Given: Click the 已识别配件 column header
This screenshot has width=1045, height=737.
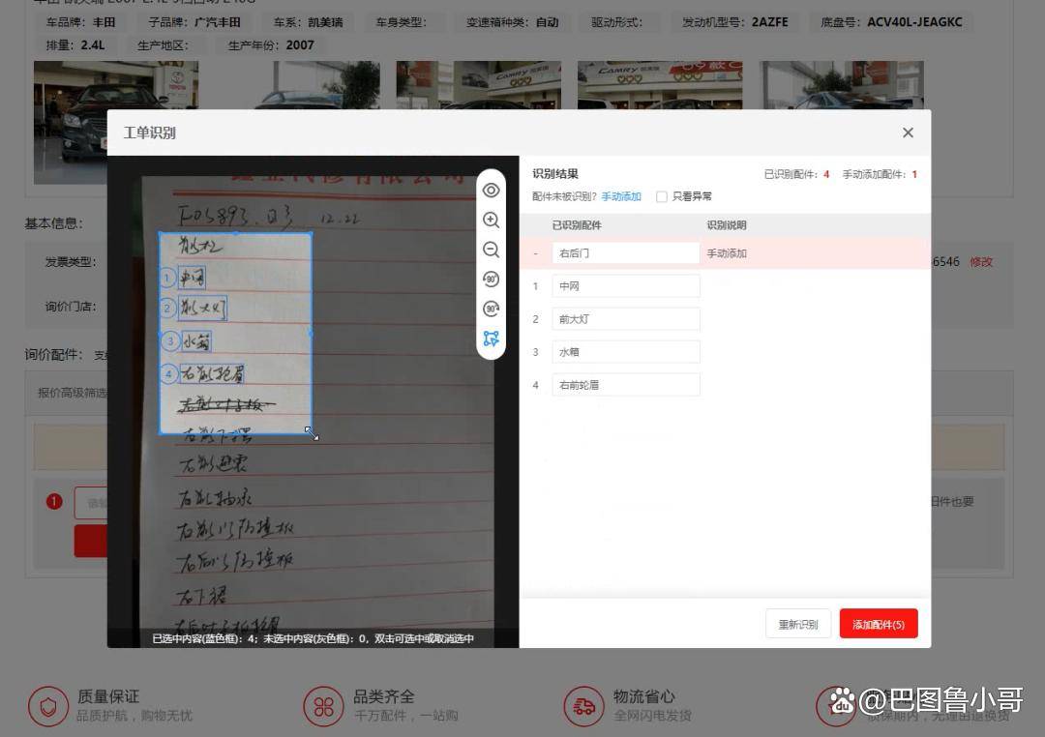Looking at the screenshot, I should click(577, 225).
